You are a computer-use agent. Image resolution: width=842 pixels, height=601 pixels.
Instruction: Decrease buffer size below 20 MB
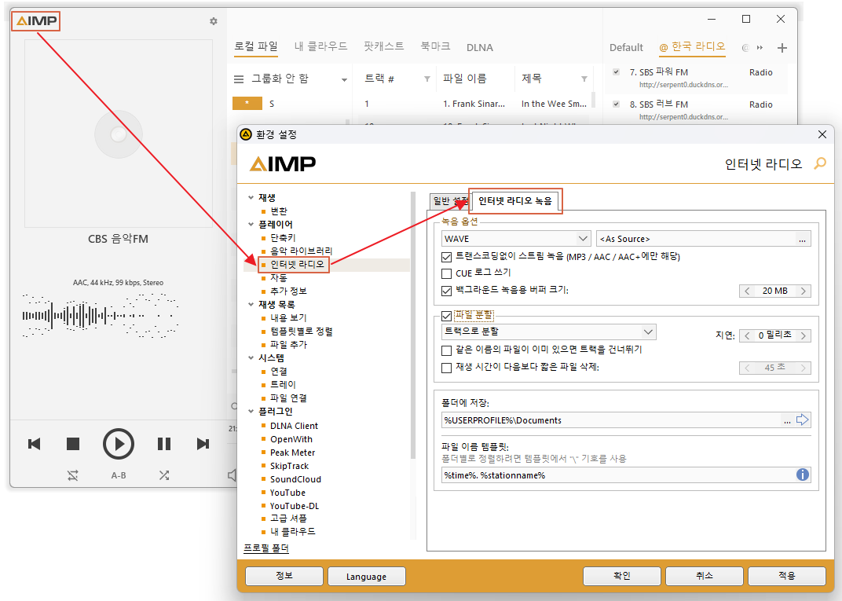tap(747, 291)
